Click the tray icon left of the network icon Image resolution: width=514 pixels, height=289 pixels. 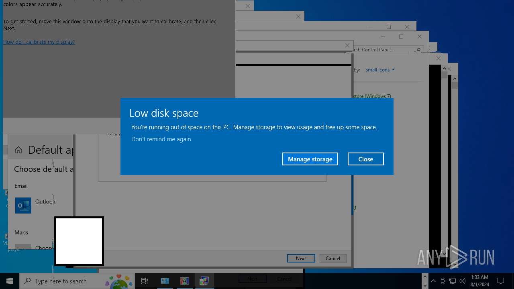tap(443, 281)
